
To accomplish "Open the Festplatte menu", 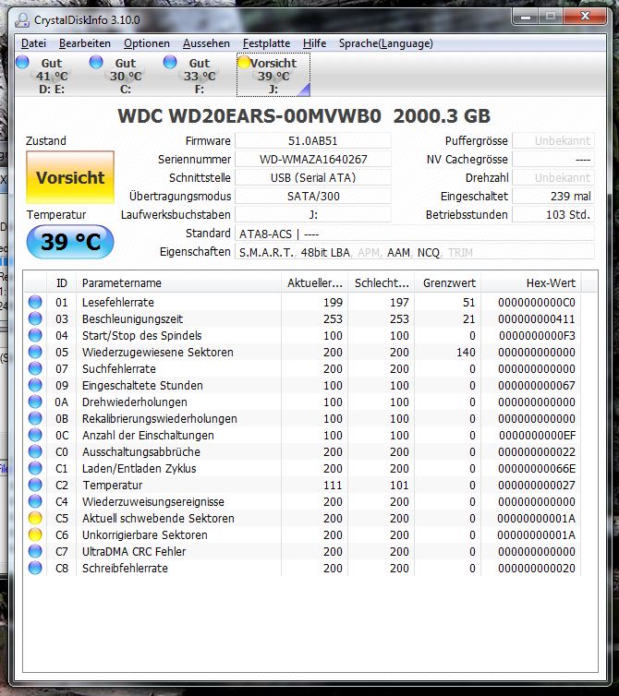I will coord(266,43).
